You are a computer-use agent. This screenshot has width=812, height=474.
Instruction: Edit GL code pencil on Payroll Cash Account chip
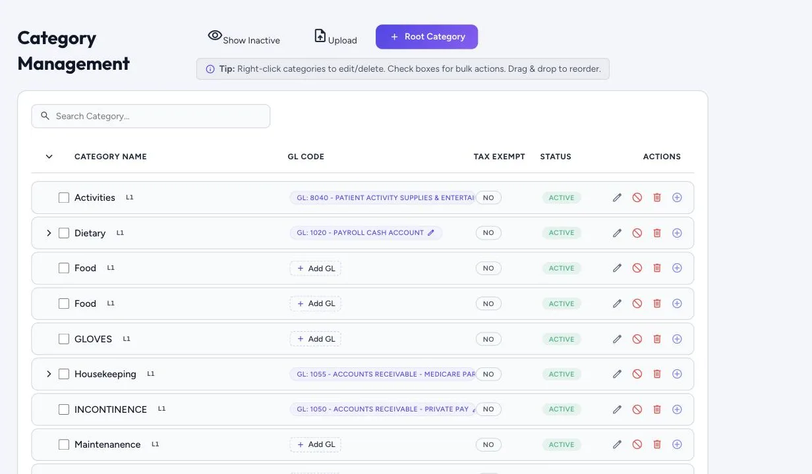tap(431, 232)
